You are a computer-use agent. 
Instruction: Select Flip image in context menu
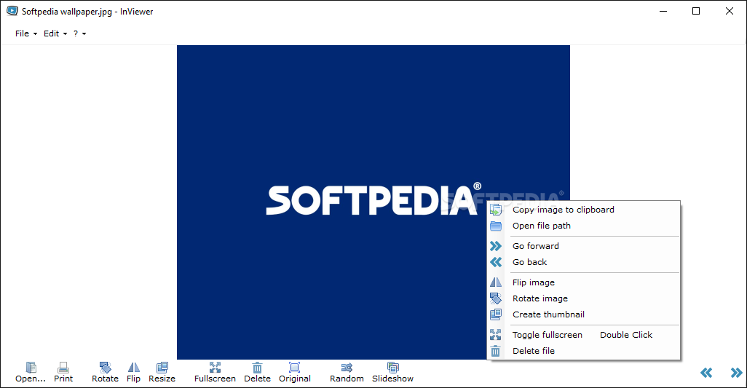585,282
